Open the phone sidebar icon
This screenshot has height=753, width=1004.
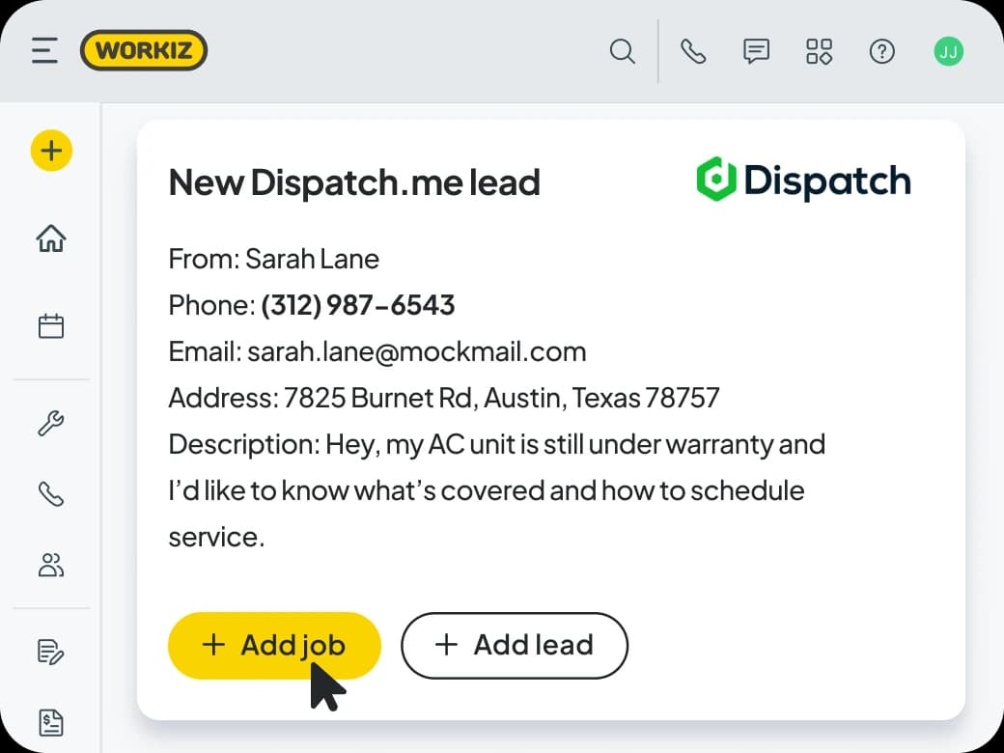point(50,493)
